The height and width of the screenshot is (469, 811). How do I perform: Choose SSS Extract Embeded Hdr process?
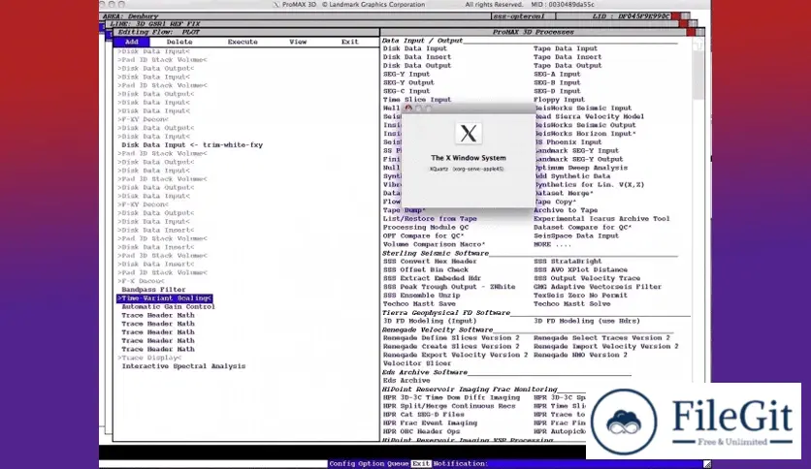(432, 278)
